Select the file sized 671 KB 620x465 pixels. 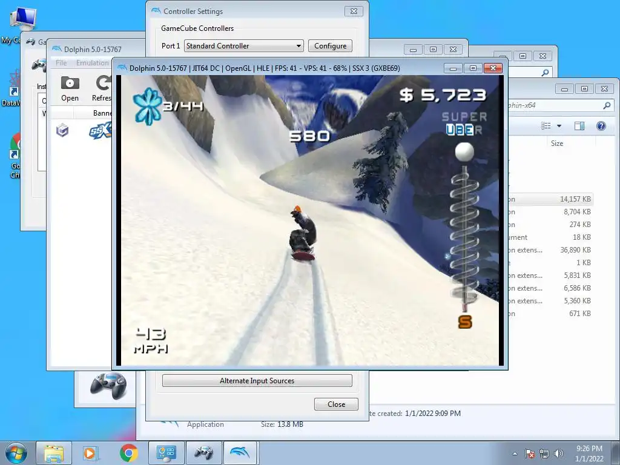pos(550,313)
